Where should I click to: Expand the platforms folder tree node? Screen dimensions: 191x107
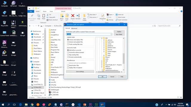104,46
